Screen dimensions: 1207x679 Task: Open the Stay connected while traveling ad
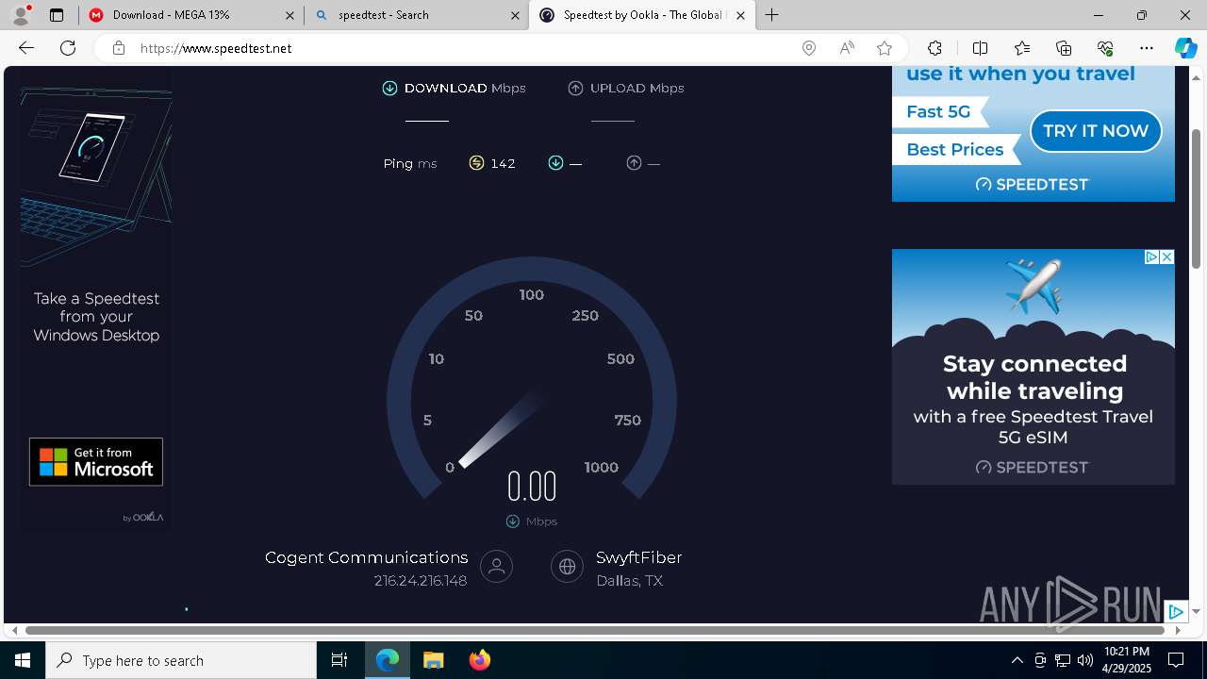1033,367
